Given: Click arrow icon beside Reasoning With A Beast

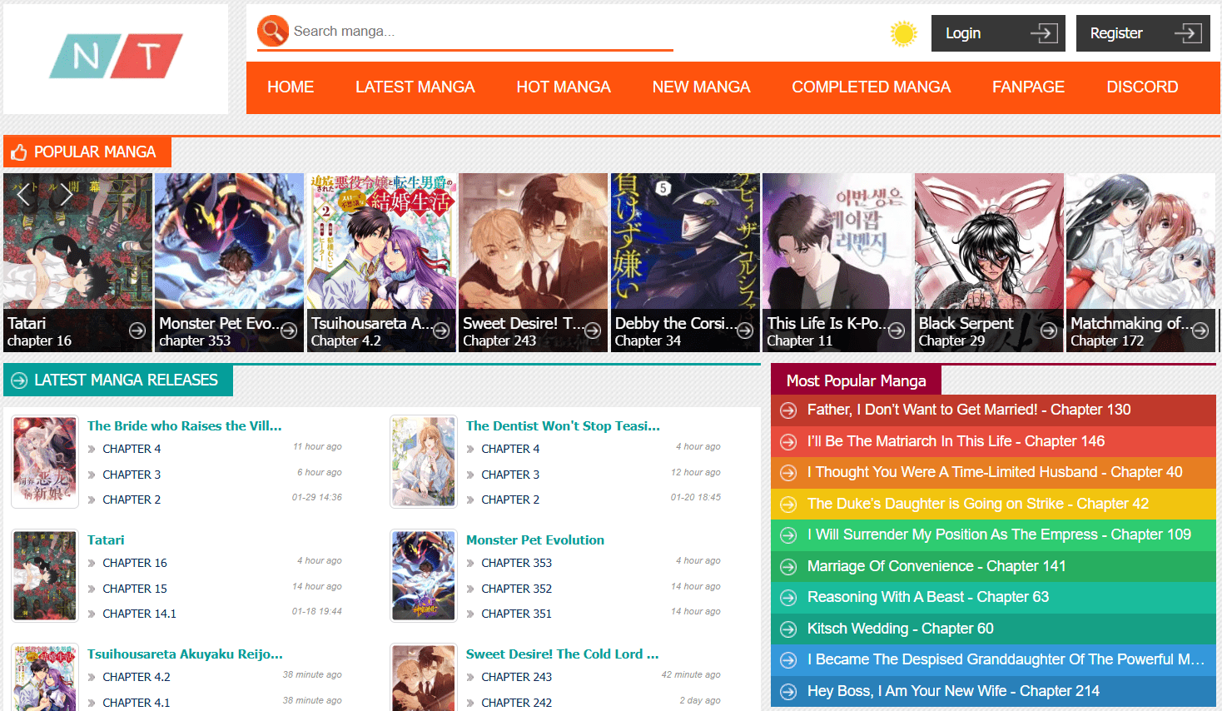Looking at the screenshot, I should click(787, 598).
